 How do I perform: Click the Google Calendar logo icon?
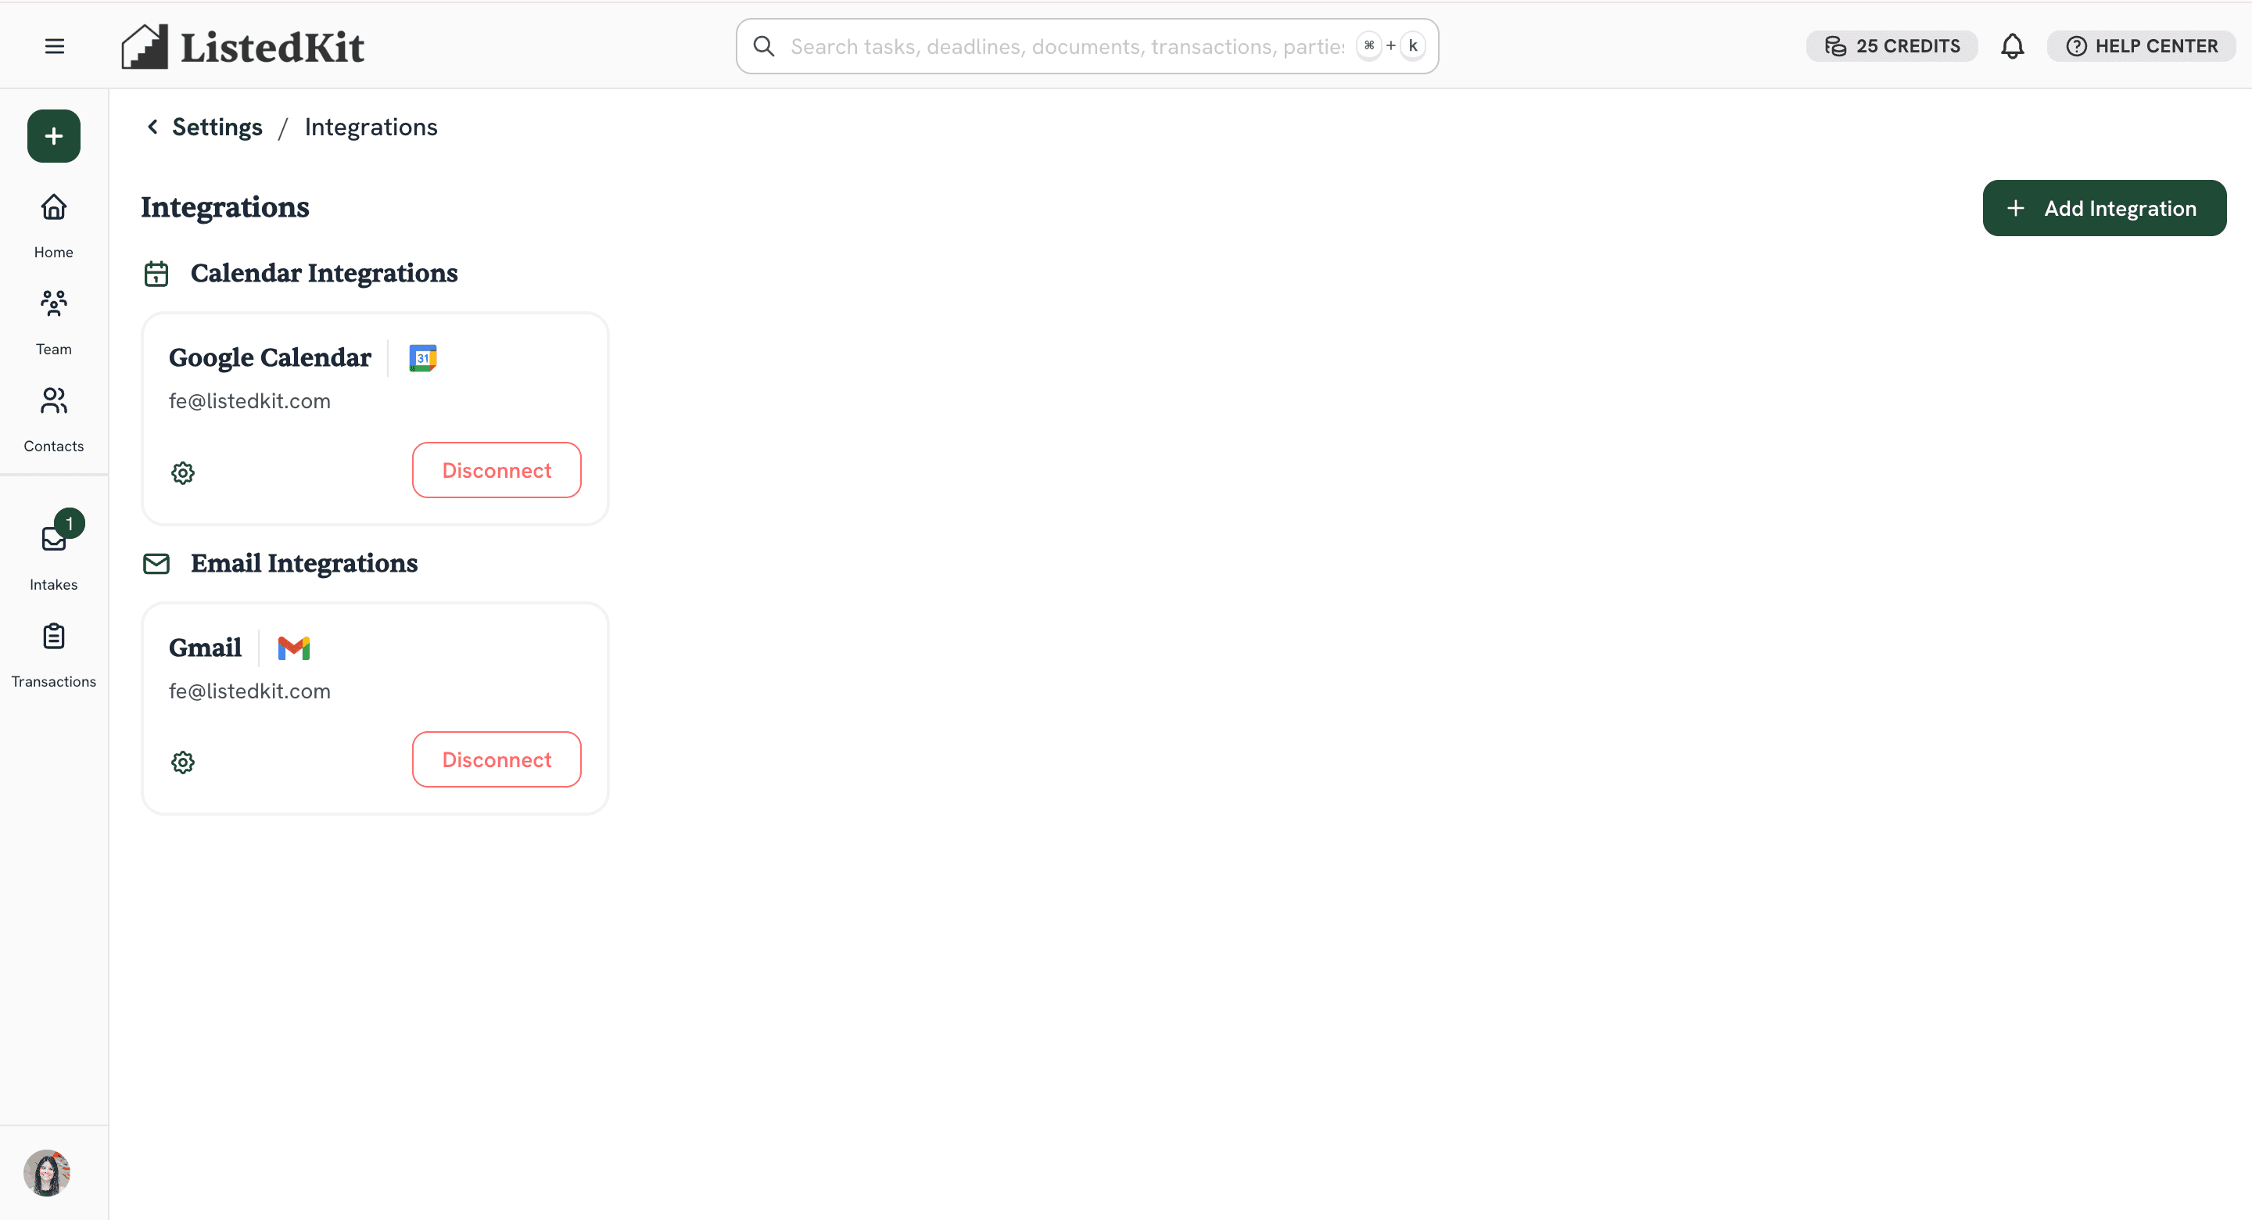point(423,357)
